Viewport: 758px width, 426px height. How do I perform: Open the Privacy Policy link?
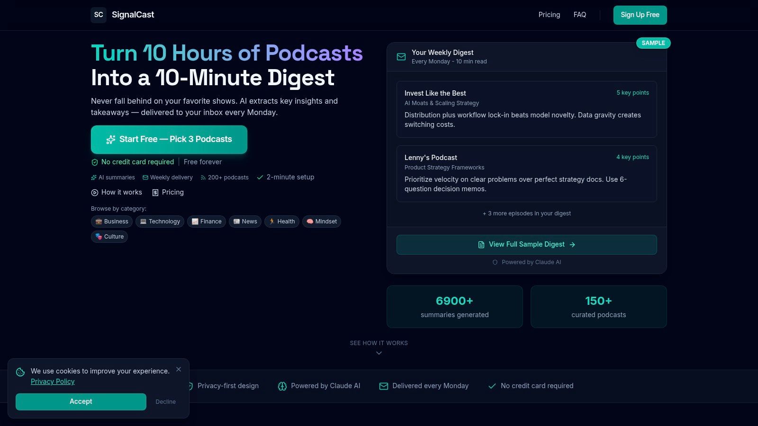pos(53,382)
